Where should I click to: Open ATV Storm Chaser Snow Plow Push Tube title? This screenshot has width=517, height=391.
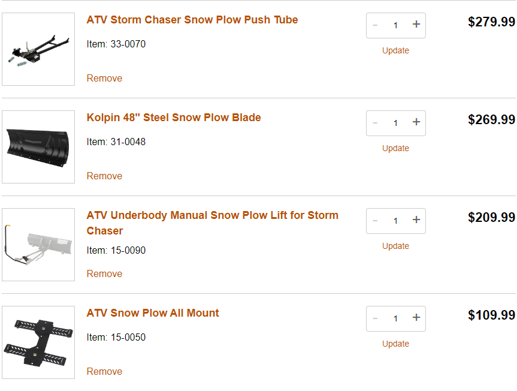click(x=192, y=20)
